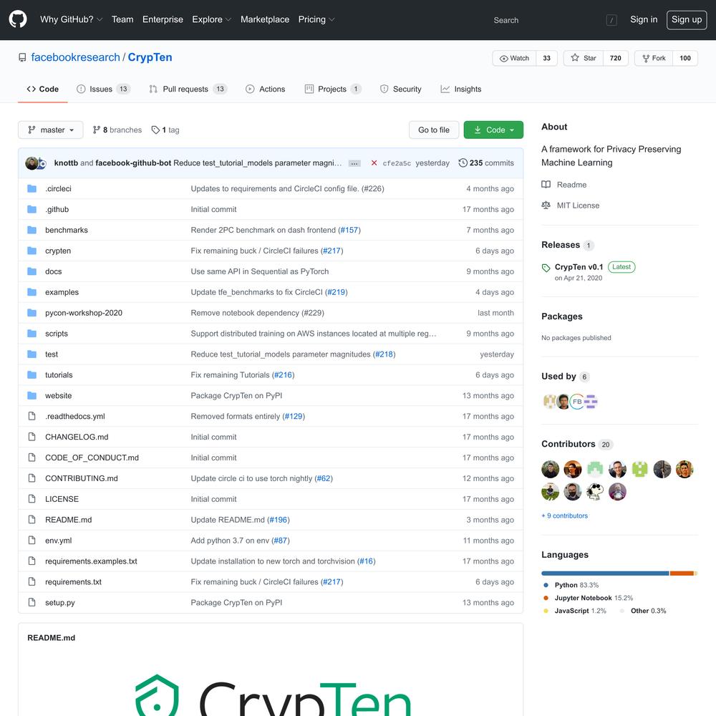Open the Releases heading link
Viewport: 716px width, 716px height.
[x=561, y=245]
